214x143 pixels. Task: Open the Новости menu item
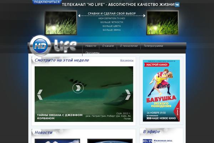point(91,46)
